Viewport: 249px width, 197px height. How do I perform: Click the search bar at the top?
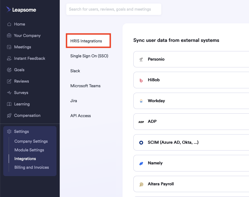pyautogui.click(x=114, y=9)
